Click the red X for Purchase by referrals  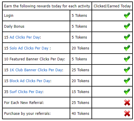coord(127,113)
